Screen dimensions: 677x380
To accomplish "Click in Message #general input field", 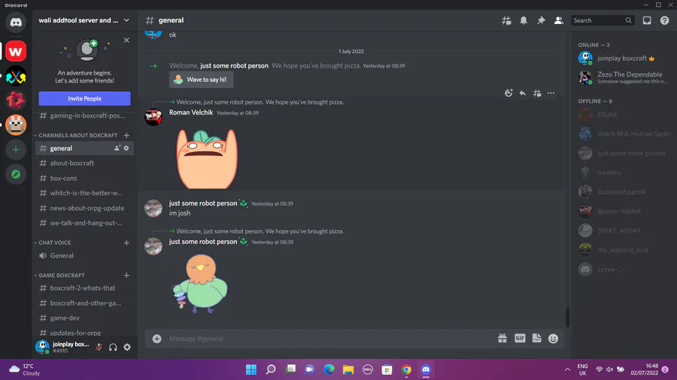I will coord(330,339).
